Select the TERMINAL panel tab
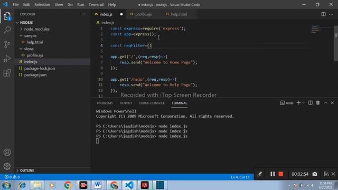This screenshot has width=338, height=190. tap(180, 103)
